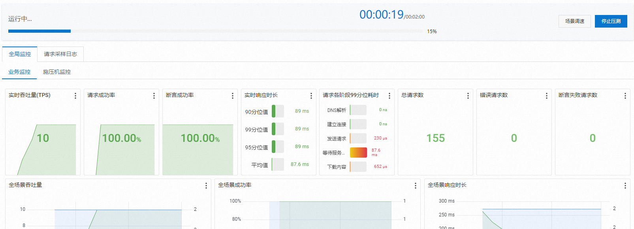Expand options for 全场景吞吐量 chart

coord(206,186)
